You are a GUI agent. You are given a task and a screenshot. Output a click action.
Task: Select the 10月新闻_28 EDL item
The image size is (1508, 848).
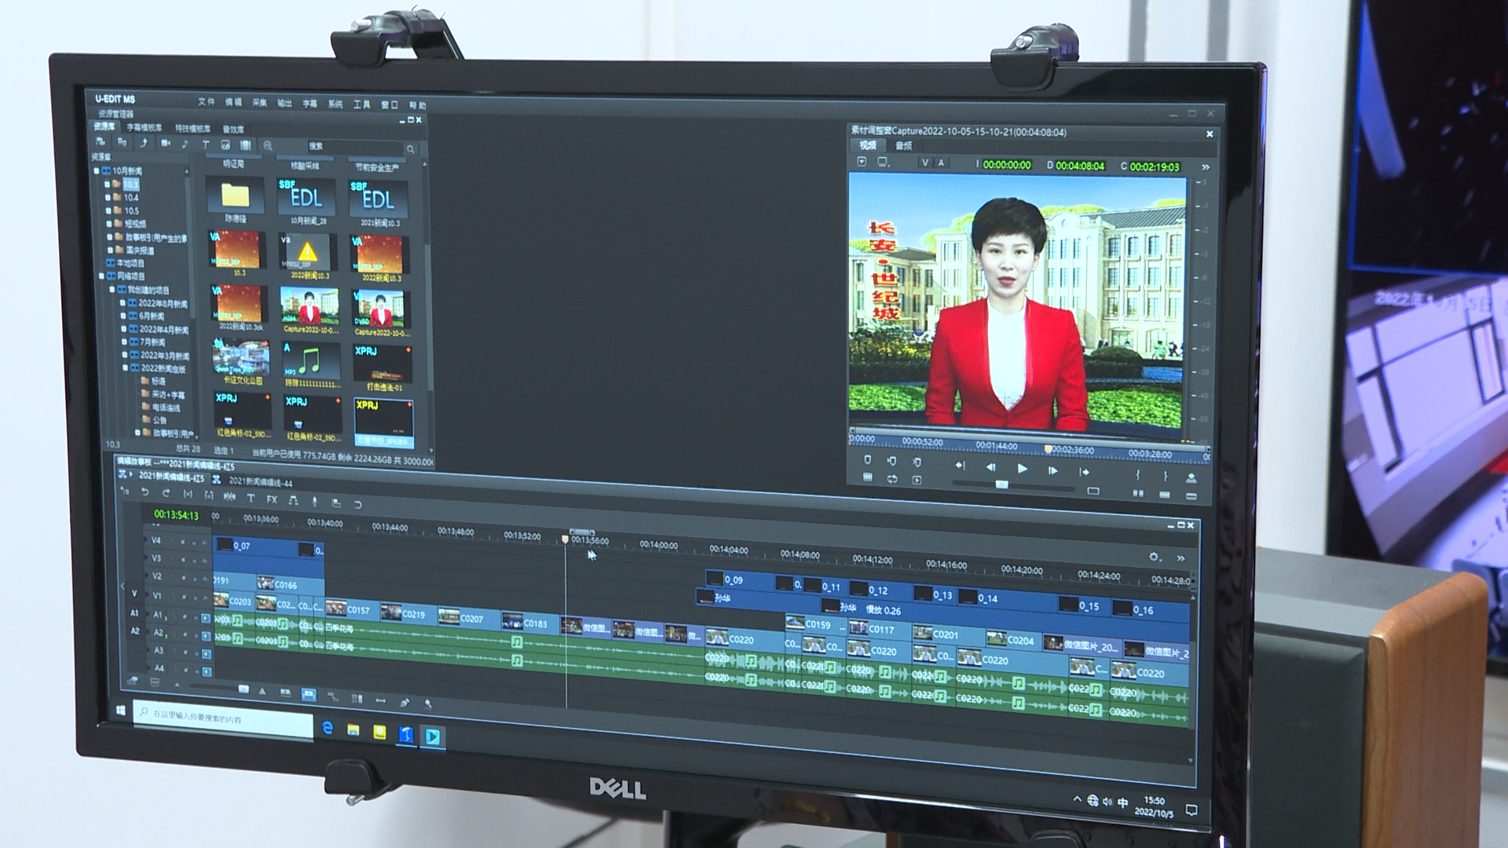(x=306, y=201)
